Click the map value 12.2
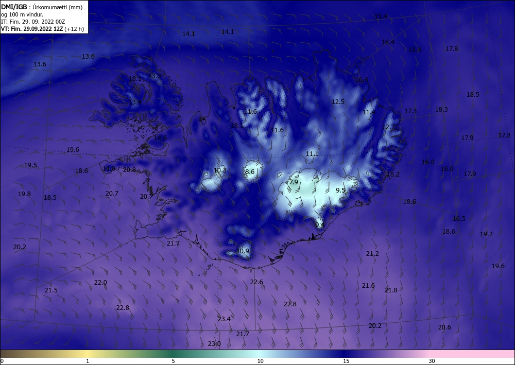Viewport: 515px width, 365px height. (389, 127)
